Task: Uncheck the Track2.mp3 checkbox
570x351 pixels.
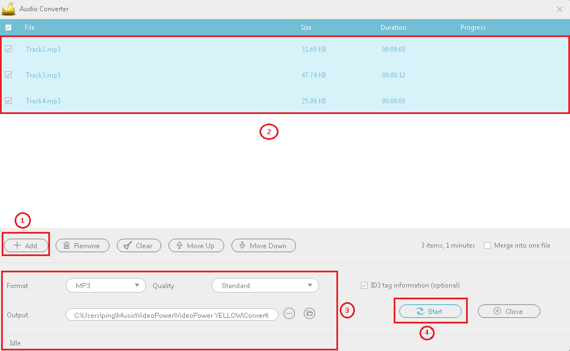Action: click(x=8, y=49)
